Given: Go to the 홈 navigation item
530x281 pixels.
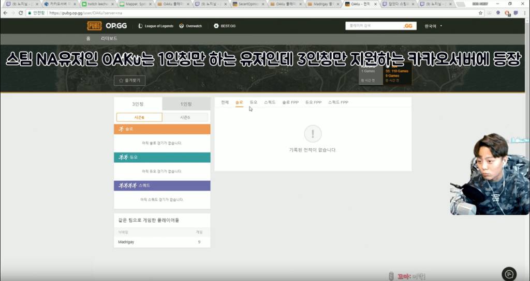Looking at the screenshot, I should pyautogui.click(x=88, y=38).
